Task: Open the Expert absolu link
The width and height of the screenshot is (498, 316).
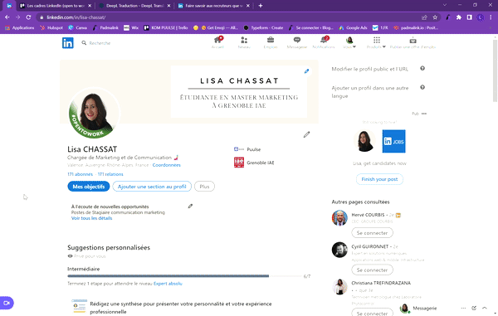Action: (168, 284)
